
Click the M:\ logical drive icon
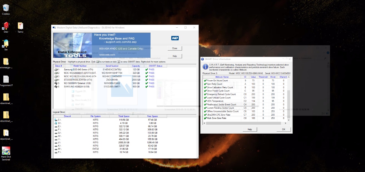point(56,149)
